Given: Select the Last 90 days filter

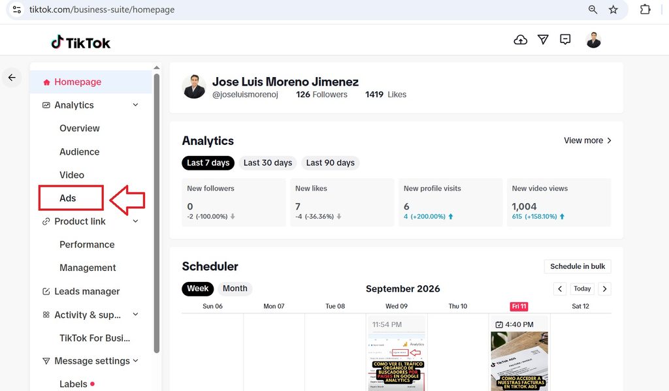Looking at the screenshot, I should point(330,163).
